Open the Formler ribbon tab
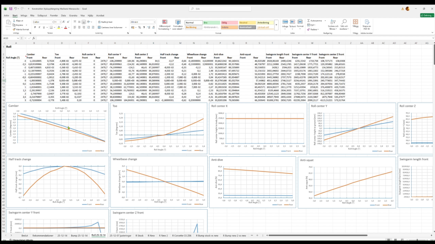 click(54, 15)
